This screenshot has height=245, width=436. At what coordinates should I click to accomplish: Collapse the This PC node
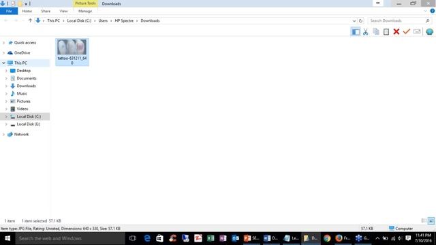coord(3,63)
